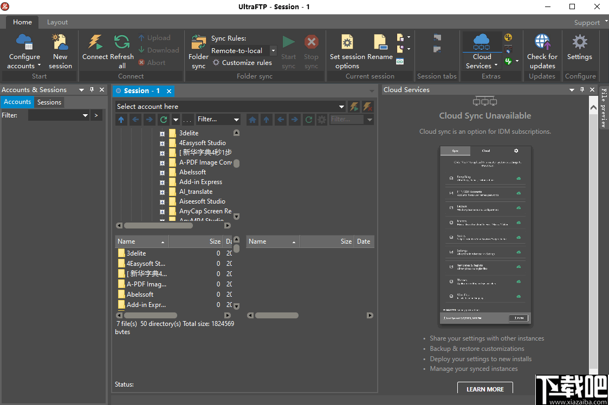Refresh the local pane listing
This screenshot has width=609, height=405.
coord(164,120)
